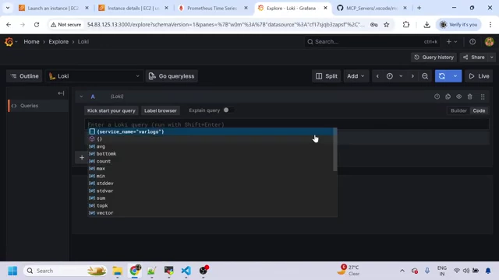Open the Grafana logo home menu
This screenshot has height=280, width=499.
pos(9,41)
